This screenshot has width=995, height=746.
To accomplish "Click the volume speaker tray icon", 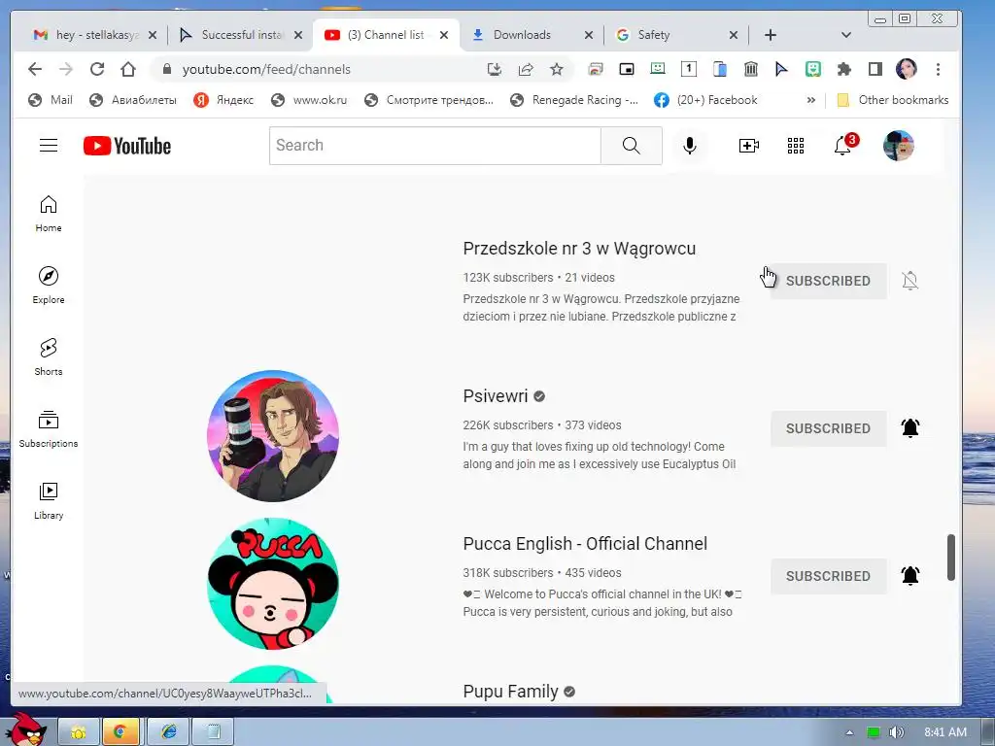I will [x=896, y=732].
